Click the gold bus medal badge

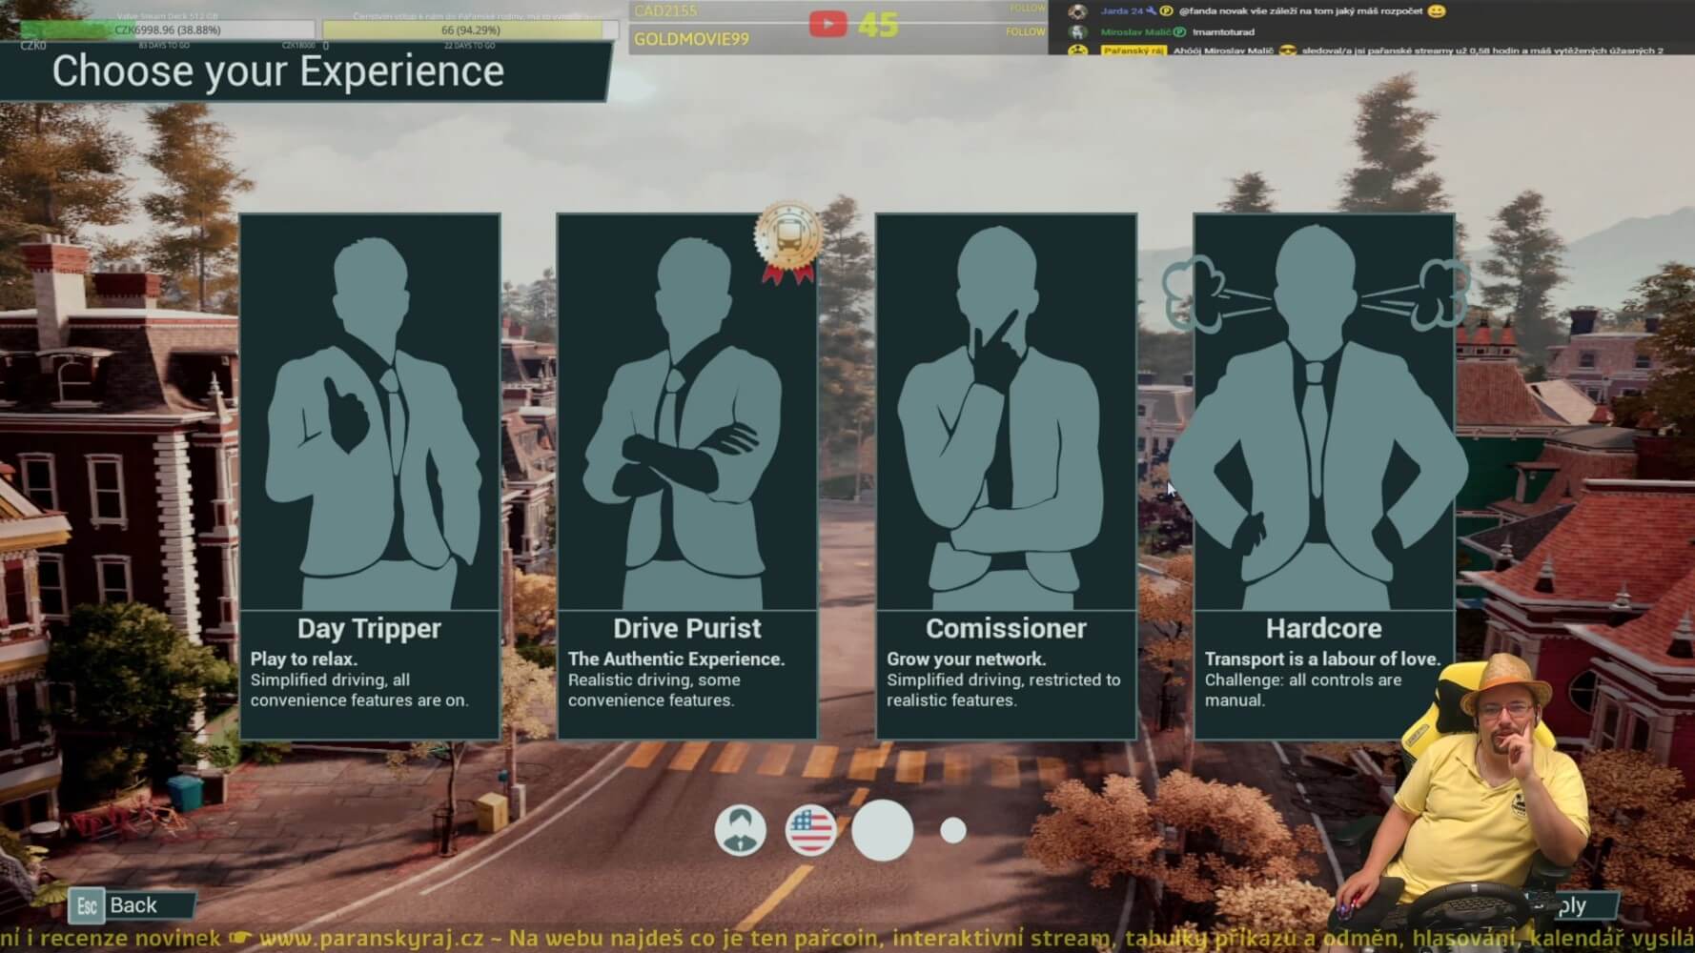point(787,239)
